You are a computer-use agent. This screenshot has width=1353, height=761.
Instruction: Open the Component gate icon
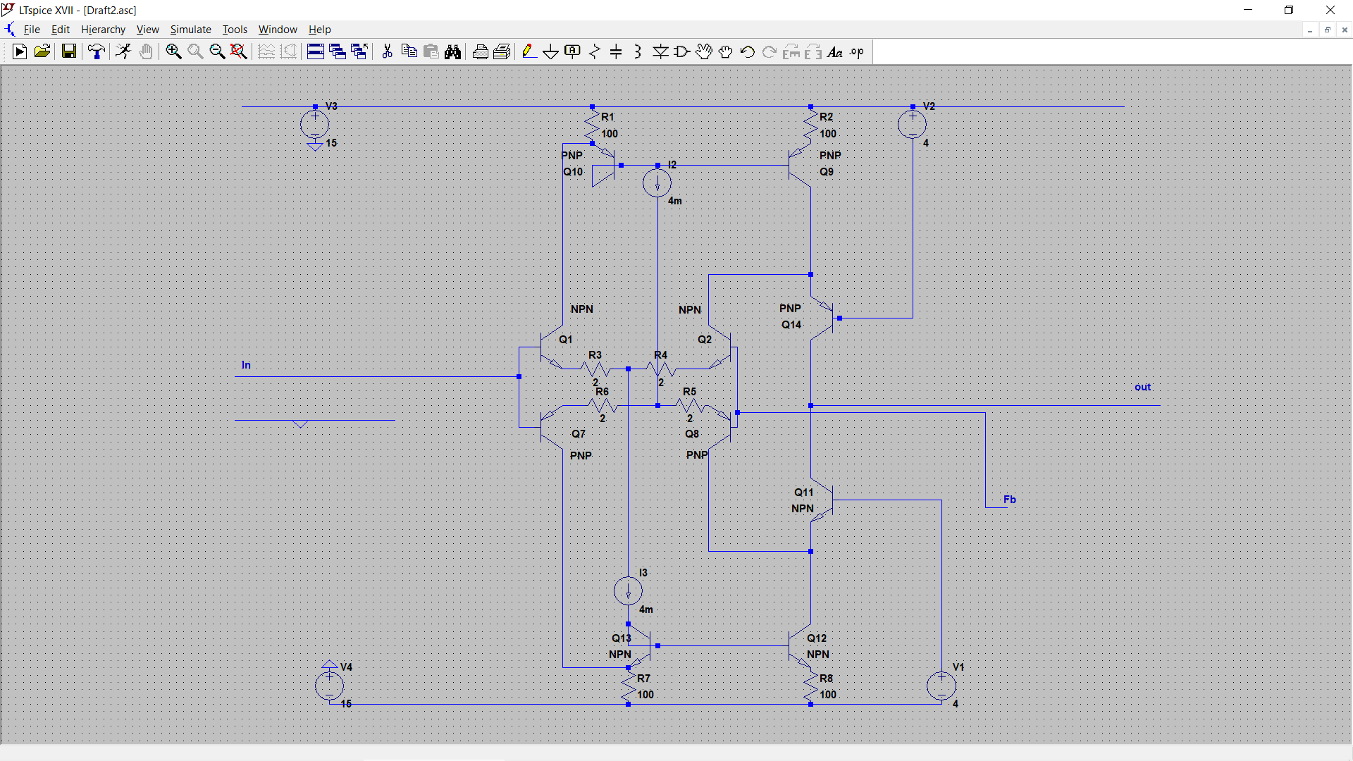(682, 51)
